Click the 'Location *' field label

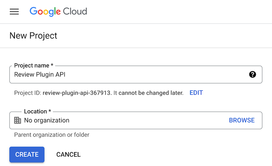click(35, 112)
